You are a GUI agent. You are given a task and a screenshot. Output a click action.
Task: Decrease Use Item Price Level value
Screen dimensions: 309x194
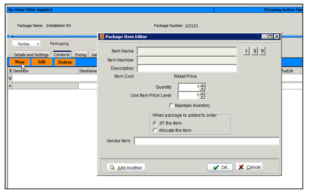click(x=202, y=97)
